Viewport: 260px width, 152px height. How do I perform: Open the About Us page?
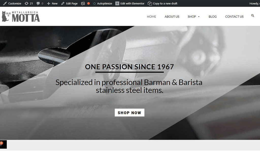tap(172, 16)
